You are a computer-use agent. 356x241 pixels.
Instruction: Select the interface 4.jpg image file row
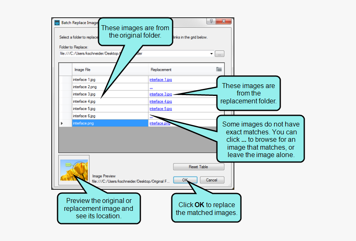110,101
